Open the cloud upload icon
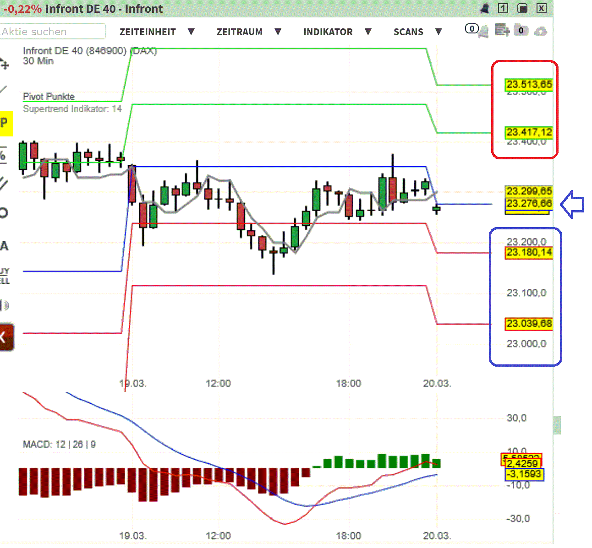Image resolution: width=592 pixels, height=548 pixels. coord(541,31)
